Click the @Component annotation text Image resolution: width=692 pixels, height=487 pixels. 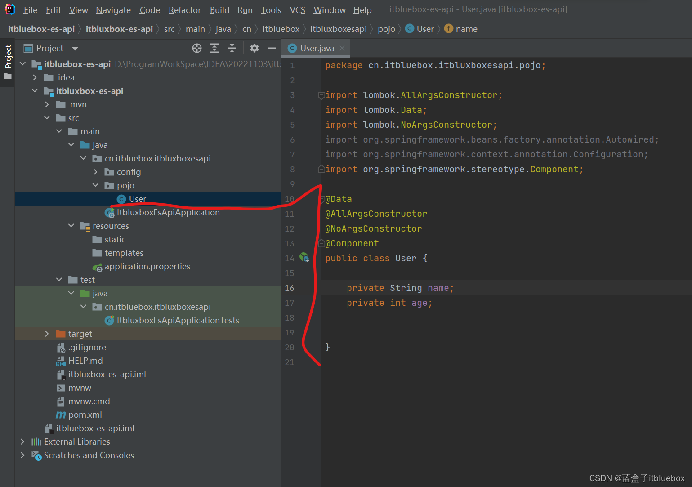pos(352,243)
